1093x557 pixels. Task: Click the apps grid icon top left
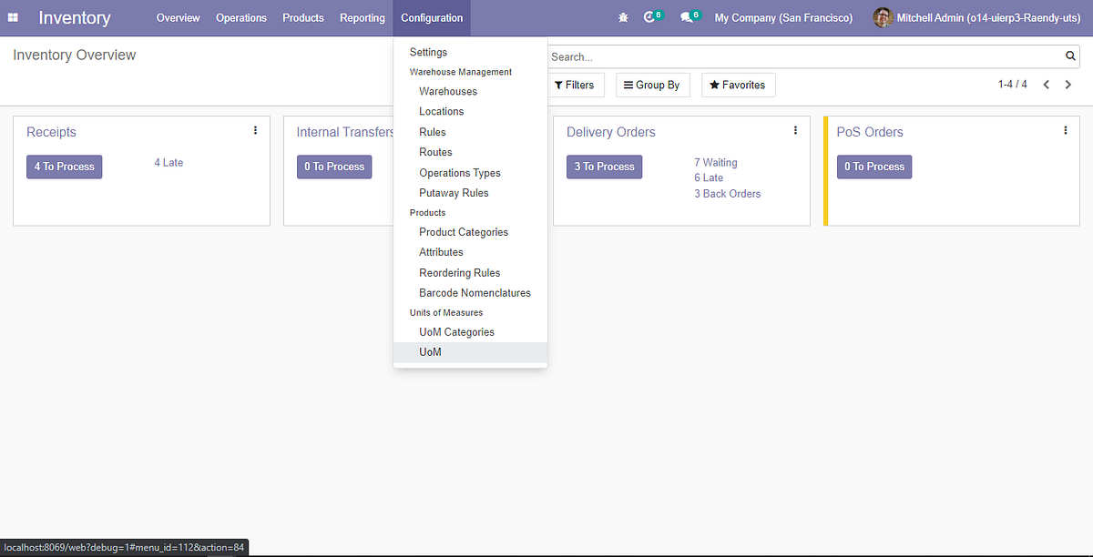point(13,17)
